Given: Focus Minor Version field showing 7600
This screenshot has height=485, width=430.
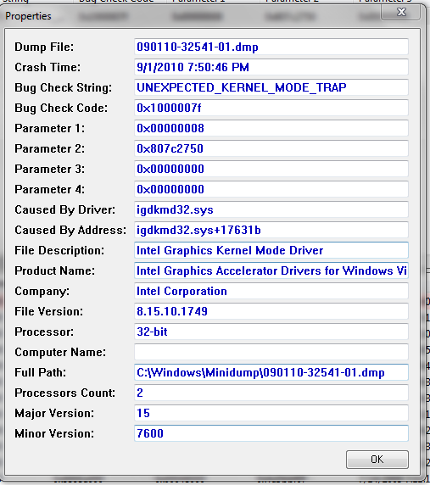Looking at the screenshot, I should click(x=271, y=433).
